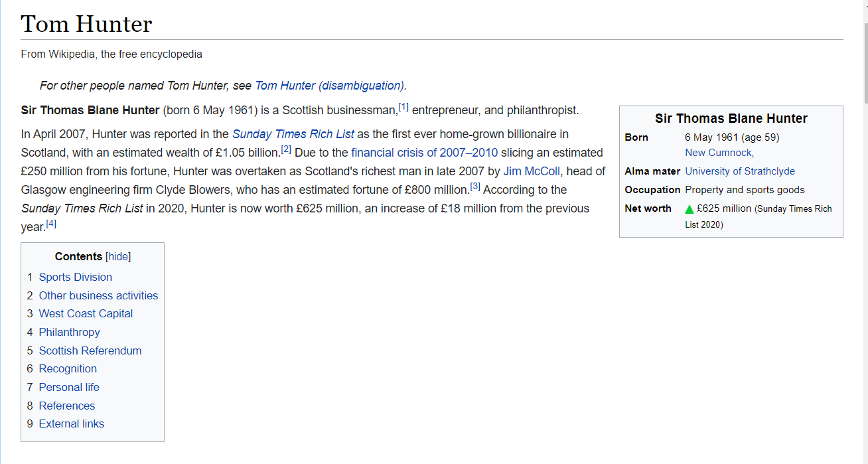868x464 pixels.
Task: Click the 'Occupation' infobox label
Action: 653,190
